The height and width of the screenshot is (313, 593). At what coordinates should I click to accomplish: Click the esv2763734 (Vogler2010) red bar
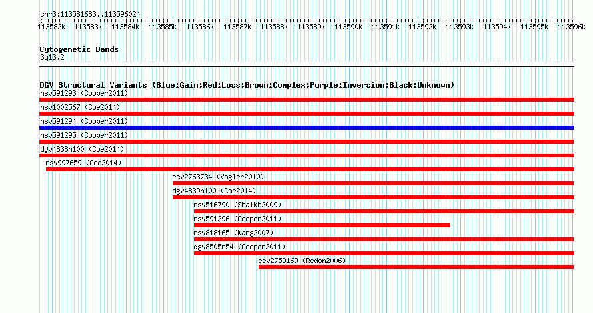pyautogui.click(x=373, y=183)
